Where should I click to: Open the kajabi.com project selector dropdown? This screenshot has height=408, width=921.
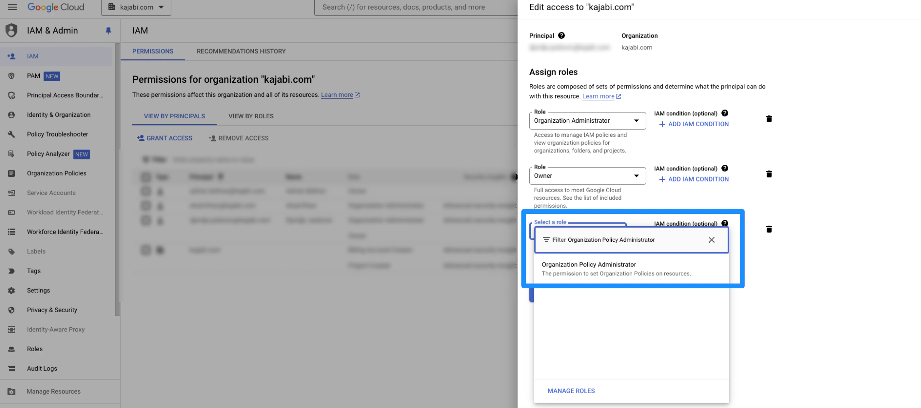[136, 7]
